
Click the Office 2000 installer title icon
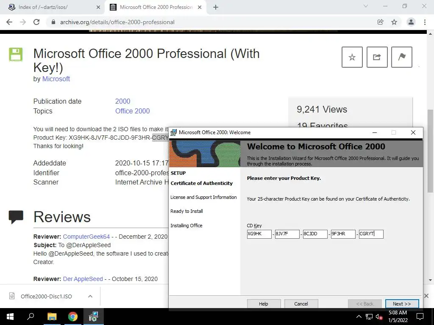point(173,132)
